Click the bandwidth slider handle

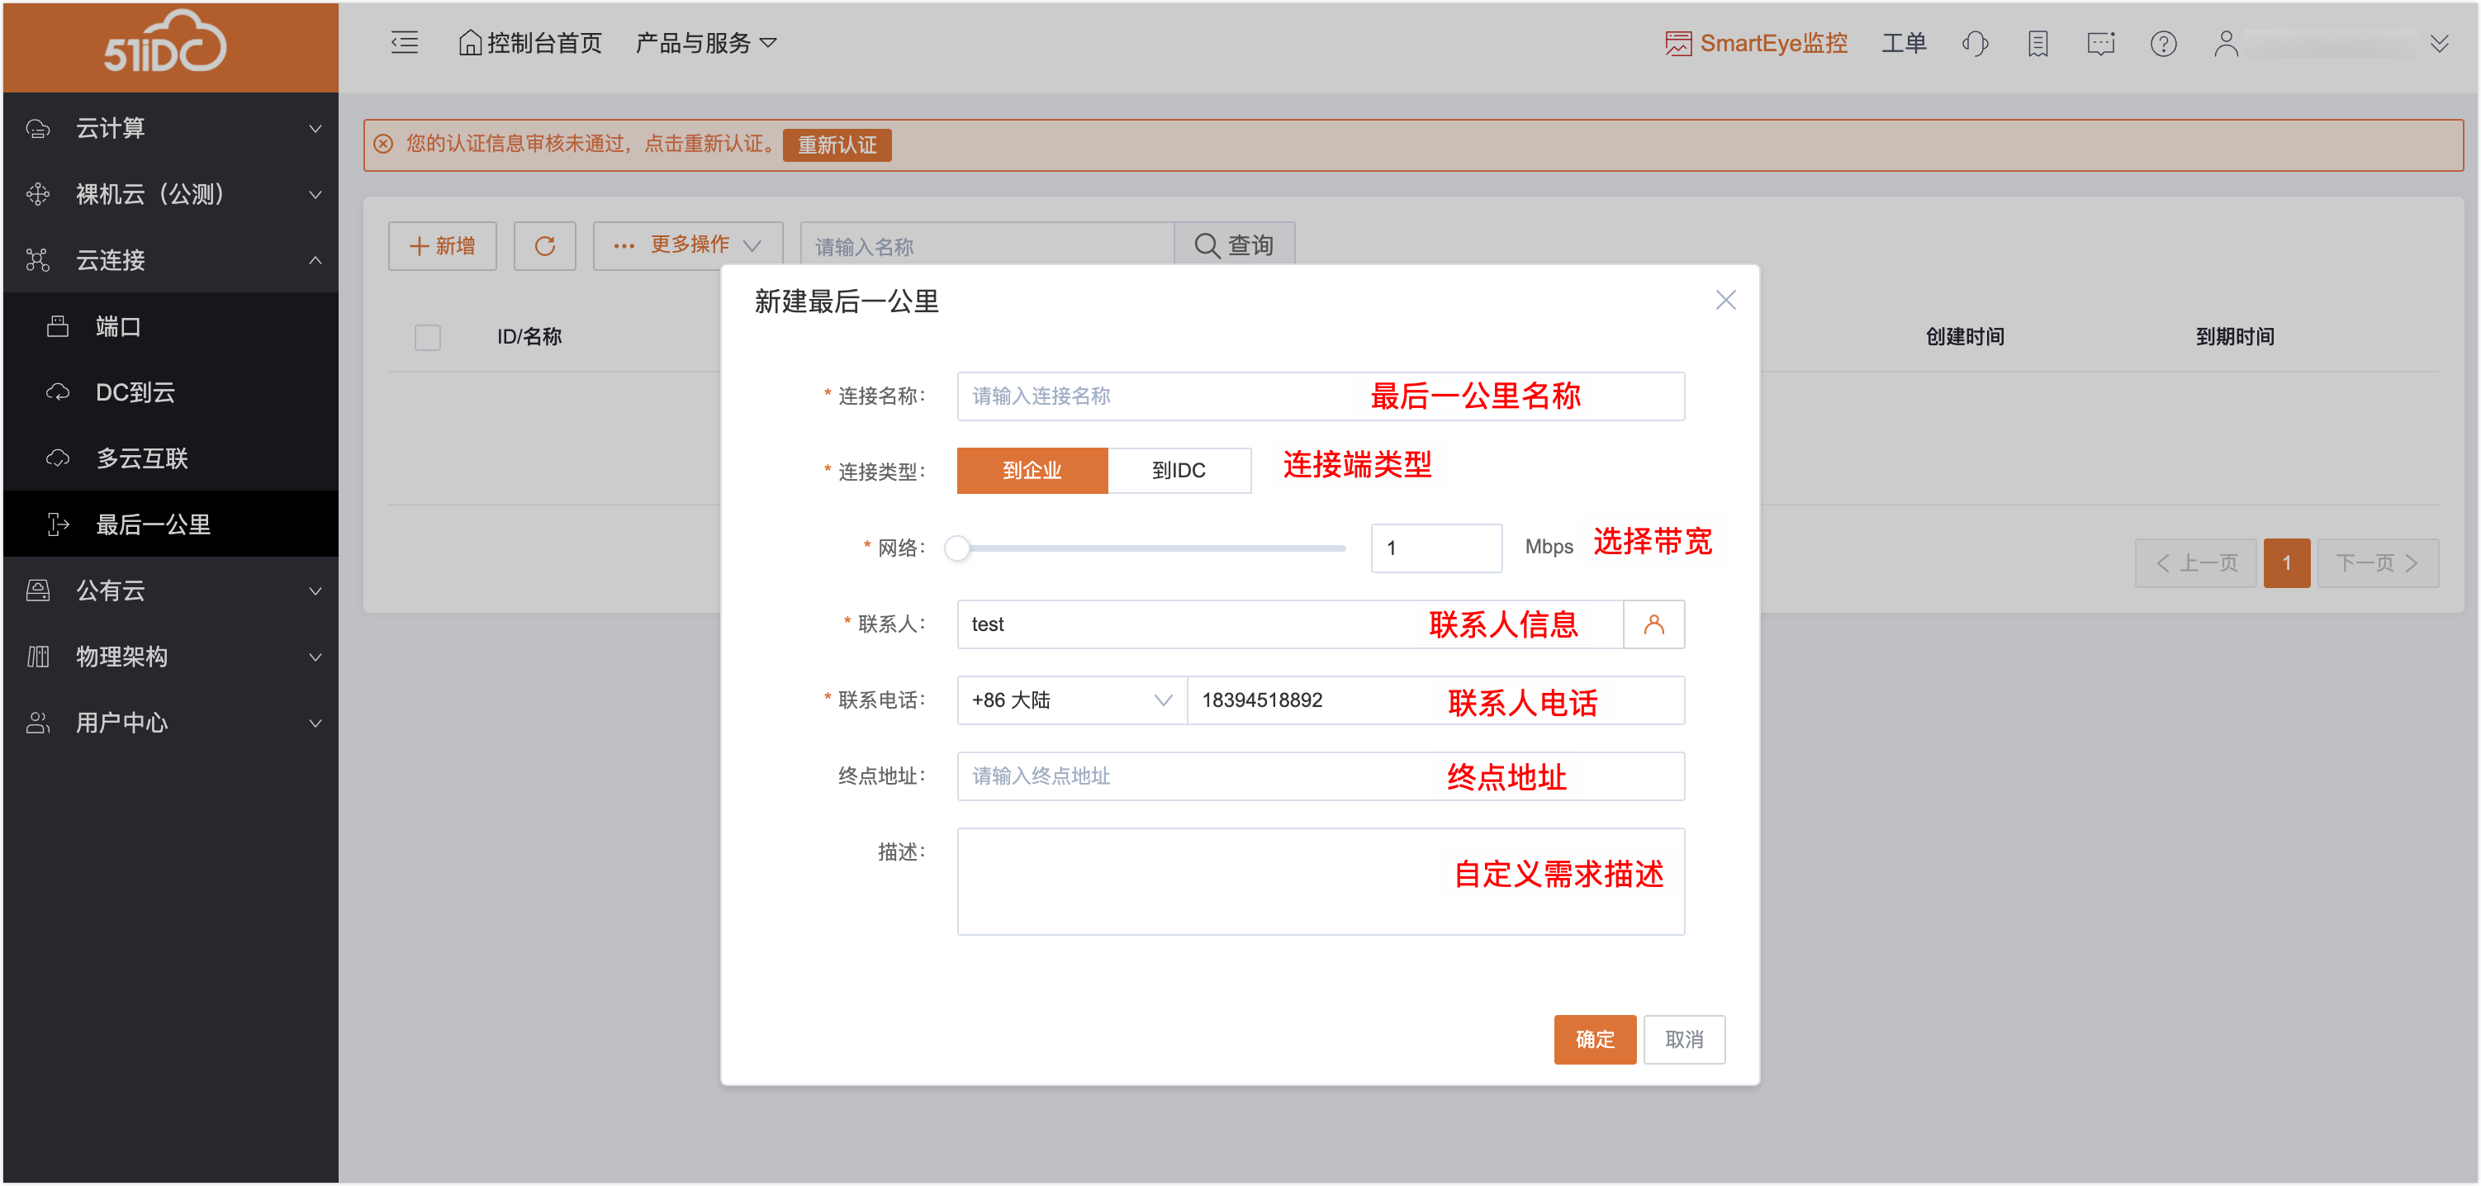click(x=956, y=548)
